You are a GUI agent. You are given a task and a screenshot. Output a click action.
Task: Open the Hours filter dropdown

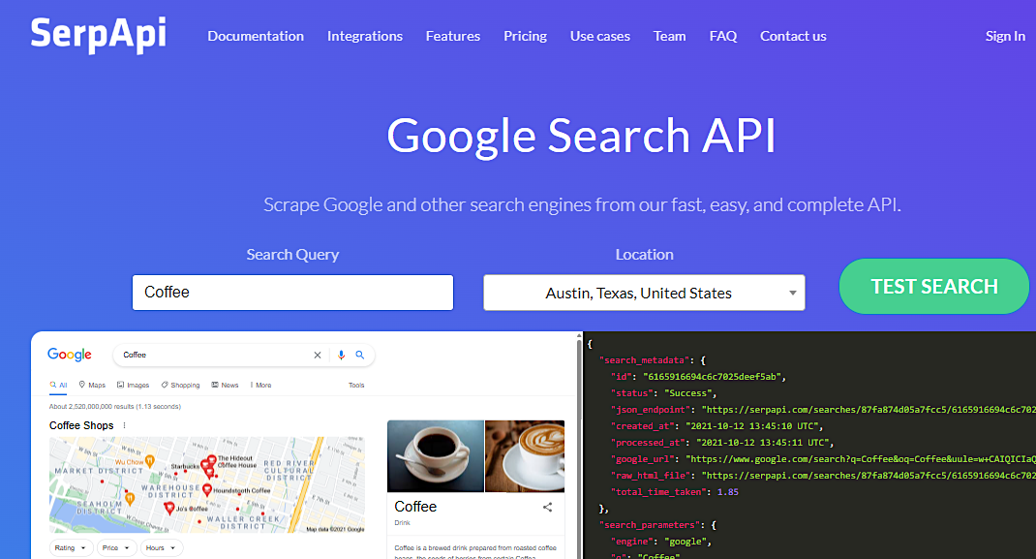162,547
